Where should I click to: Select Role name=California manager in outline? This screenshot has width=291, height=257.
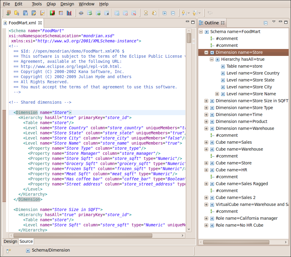pos(246,218)
